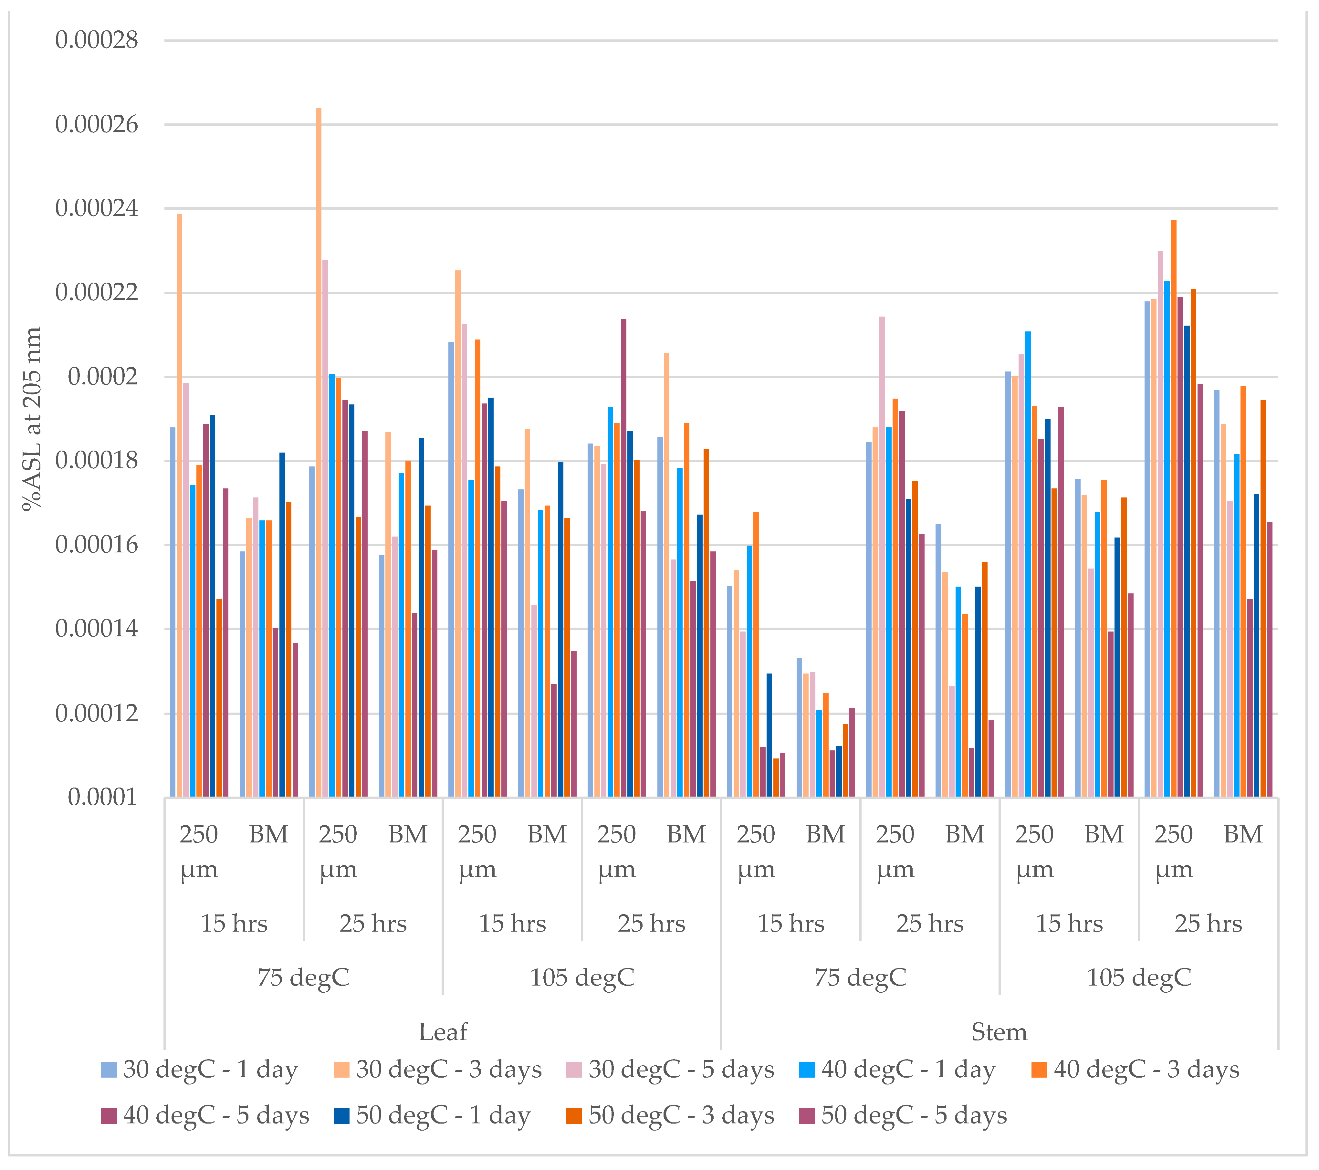Screen dimensions: 1319x1170
Task: Click the 0.00028 y-axis value label
Action: 97,40
